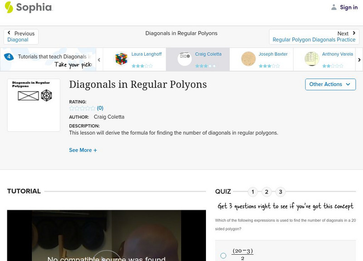Click the right carousel arrow for tutorials
Viewport: 363px width, 261px height.
(359, 59)
